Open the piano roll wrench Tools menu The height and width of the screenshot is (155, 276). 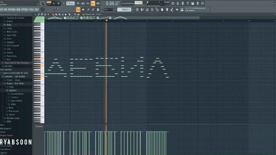[x=39, y=15]
